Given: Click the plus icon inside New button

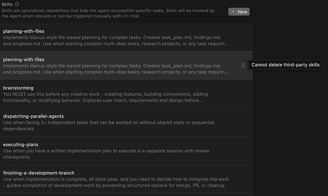Looking at the screenshot, I should point(233,12).
